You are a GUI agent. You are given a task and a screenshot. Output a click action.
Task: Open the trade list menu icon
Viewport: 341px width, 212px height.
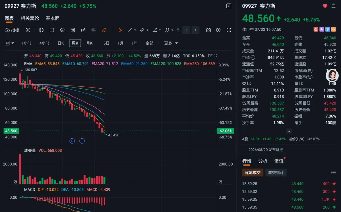333,172
